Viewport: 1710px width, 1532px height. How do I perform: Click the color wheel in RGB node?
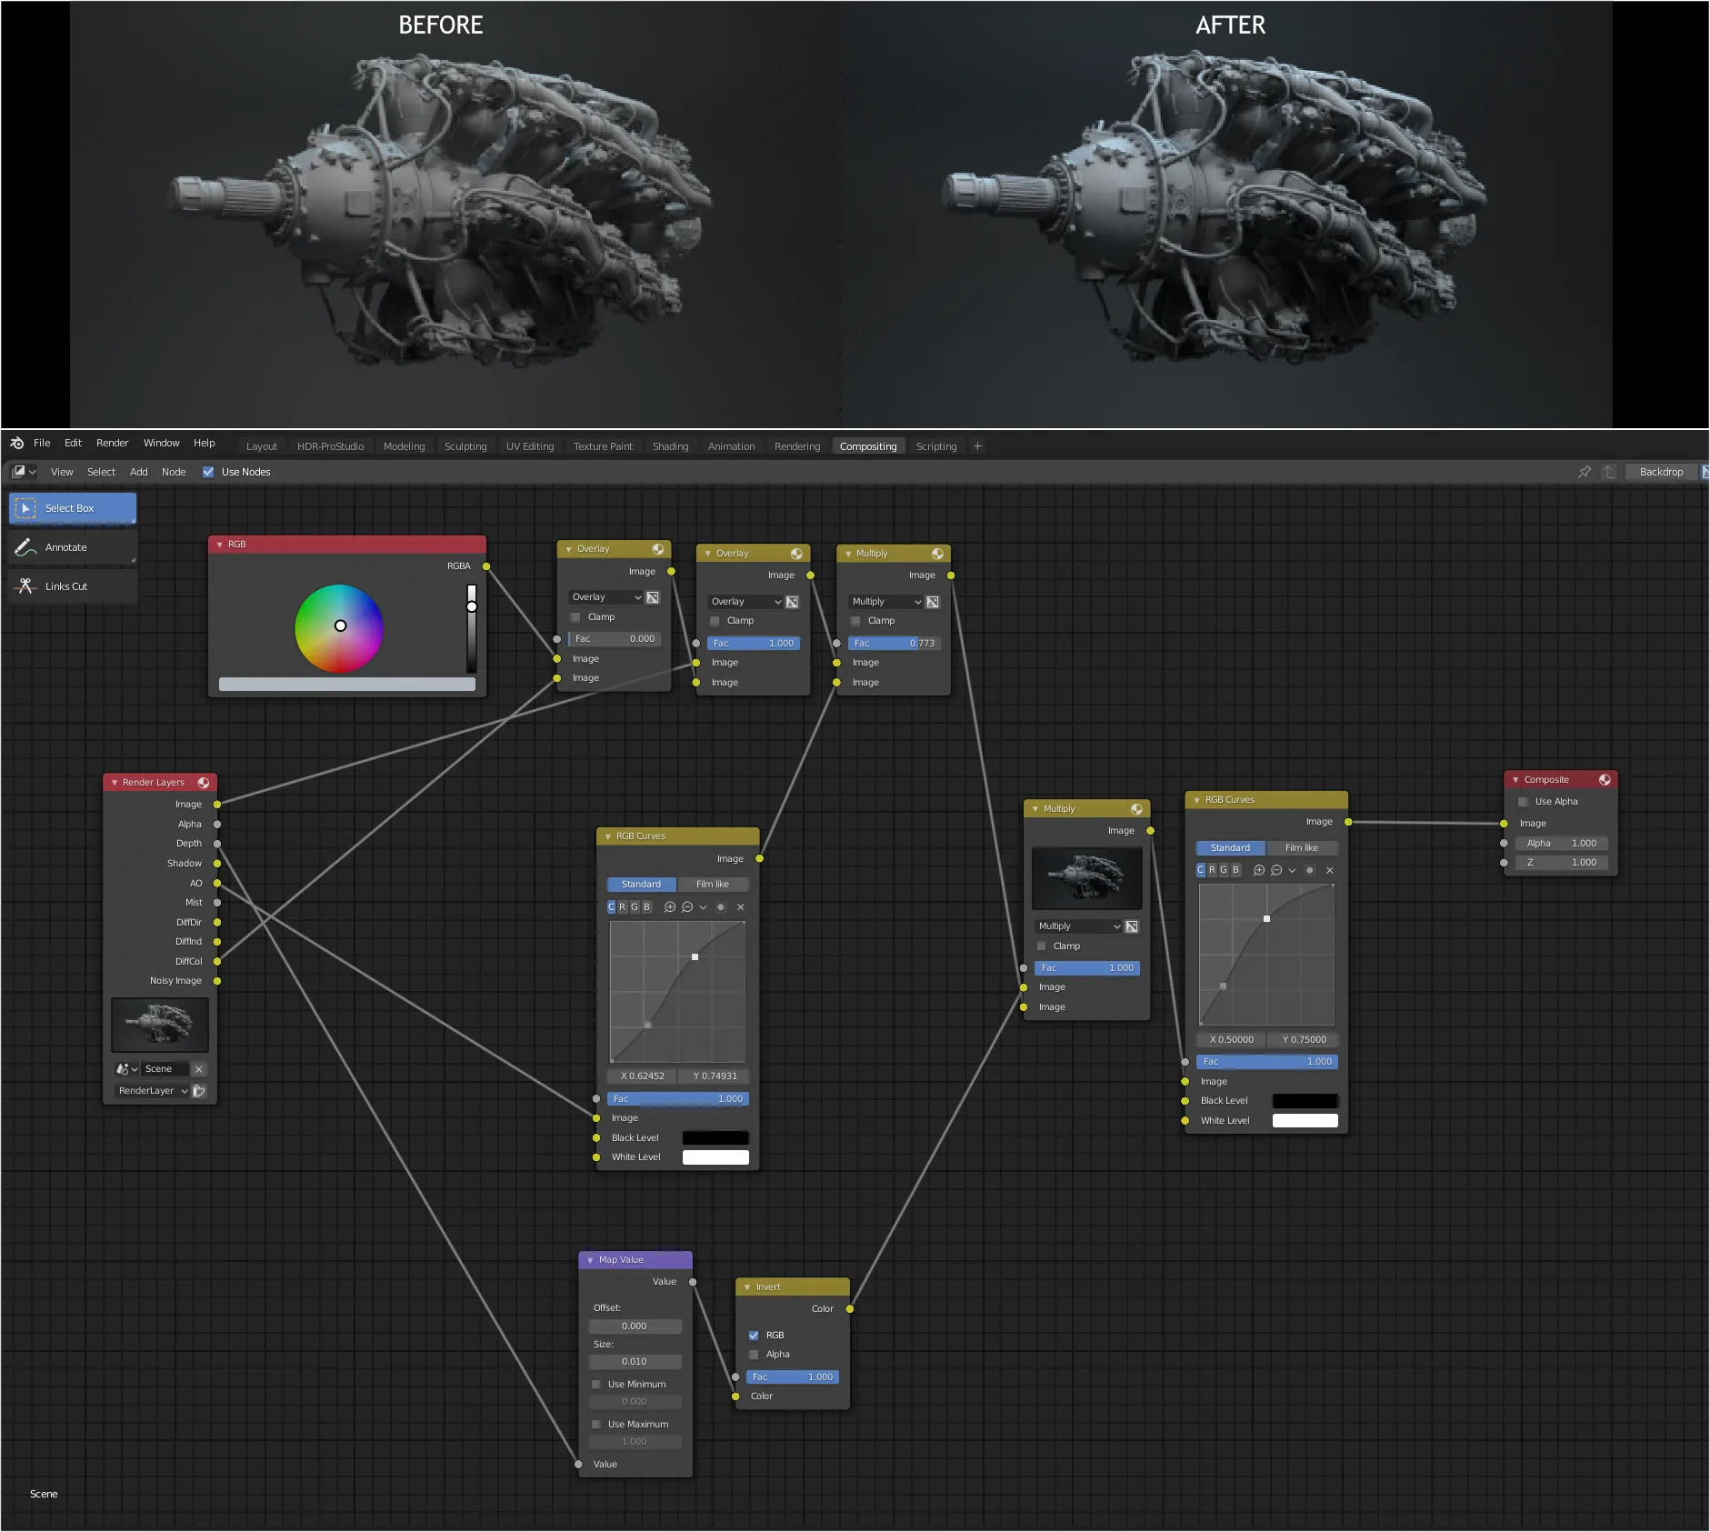(x=339, y=628)
